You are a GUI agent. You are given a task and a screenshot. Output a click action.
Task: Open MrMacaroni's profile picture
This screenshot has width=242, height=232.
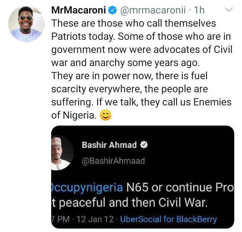click(x=26, y=24)
